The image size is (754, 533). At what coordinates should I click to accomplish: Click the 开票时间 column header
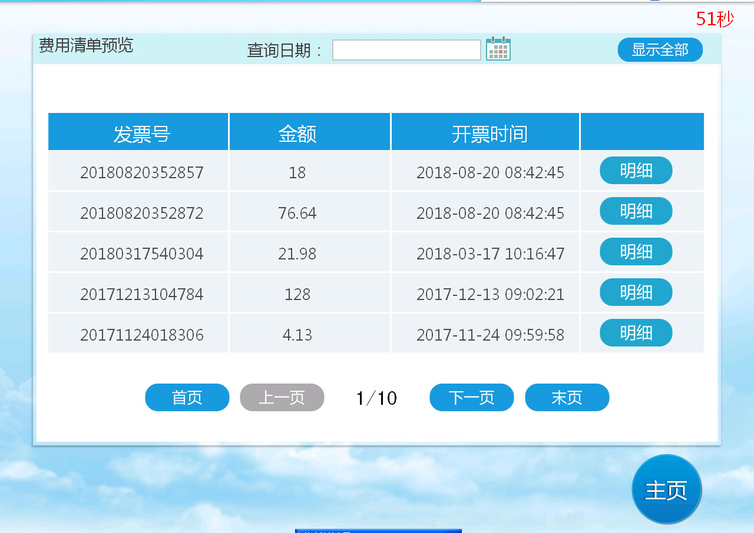pos(490,134)
